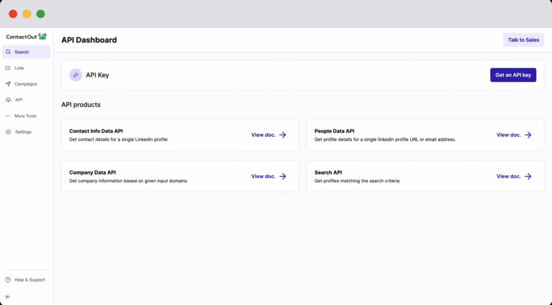Collapse the sidebar using the bottom arrow icon
This screenshot has height=305, width=552.
8,297
